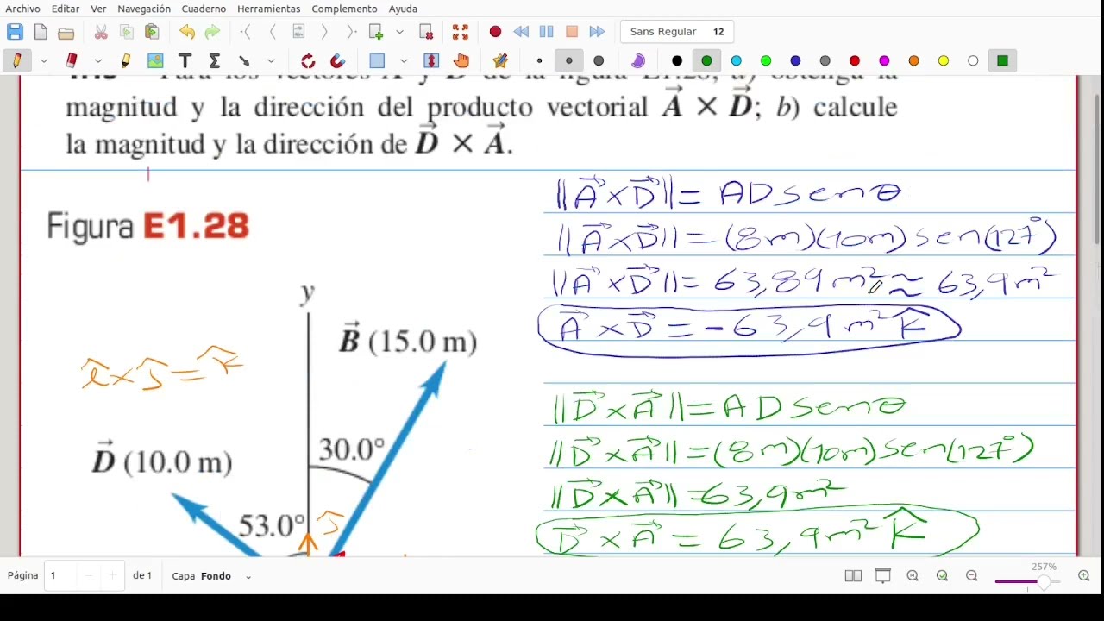
Task: Pick the magenta color swatch
Action: click(x=884, y=60)
